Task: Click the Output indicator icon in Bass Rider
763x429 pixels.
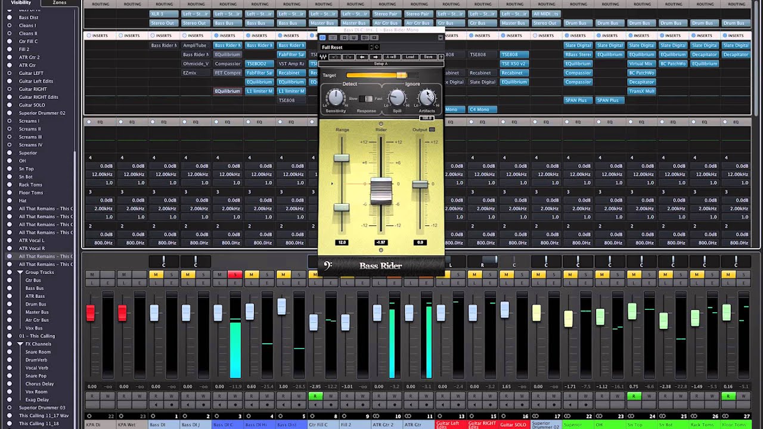Action: pos(432,129)
